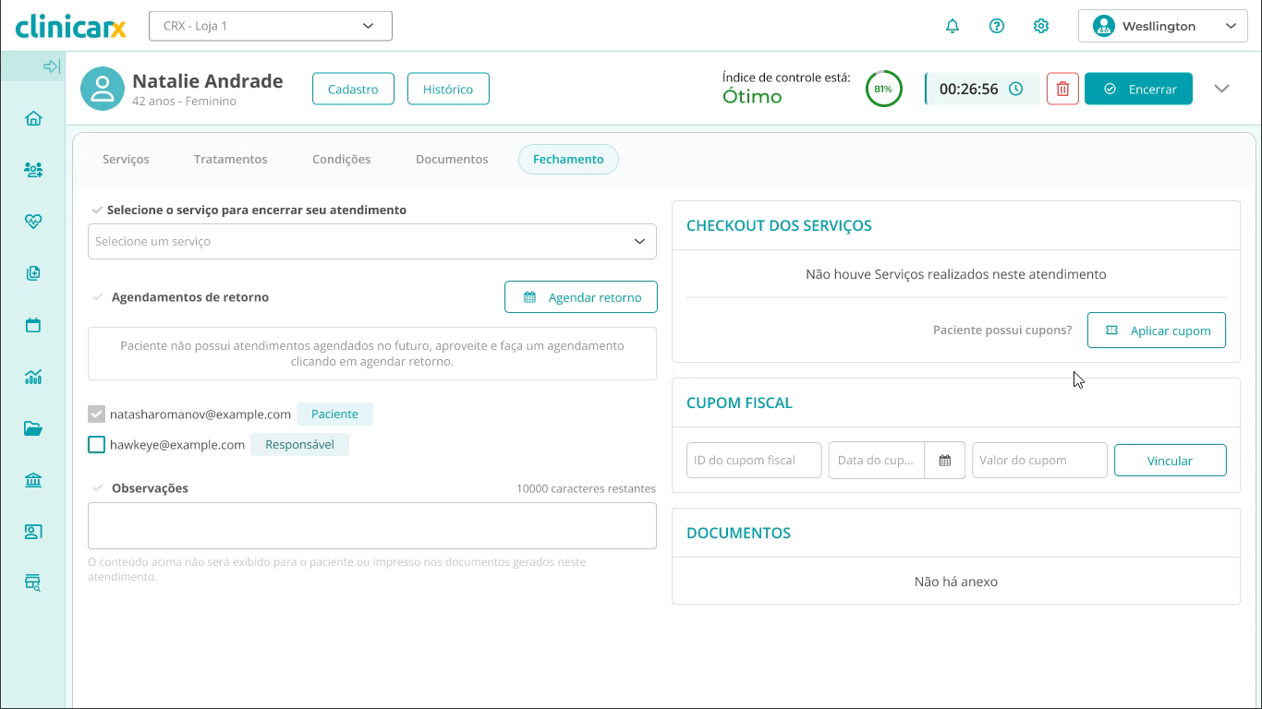
Task: Expand sidebar with the arrow toggle icon
Action: click(x=52, y=66)
